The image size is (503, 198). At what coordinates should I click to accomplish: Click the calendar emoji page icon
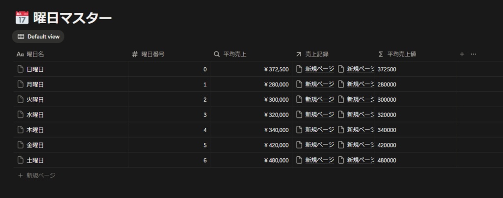(22, 18)
